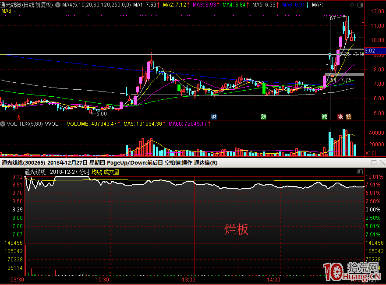This screenshot has height=285, width=386.
Task: Open the red 涨 marker on the timeline
Action: 340,116
